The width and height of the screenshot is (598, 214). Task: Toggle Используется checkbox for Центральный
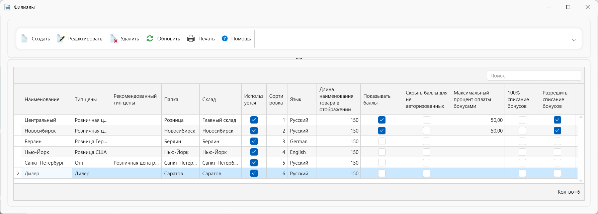254,120
